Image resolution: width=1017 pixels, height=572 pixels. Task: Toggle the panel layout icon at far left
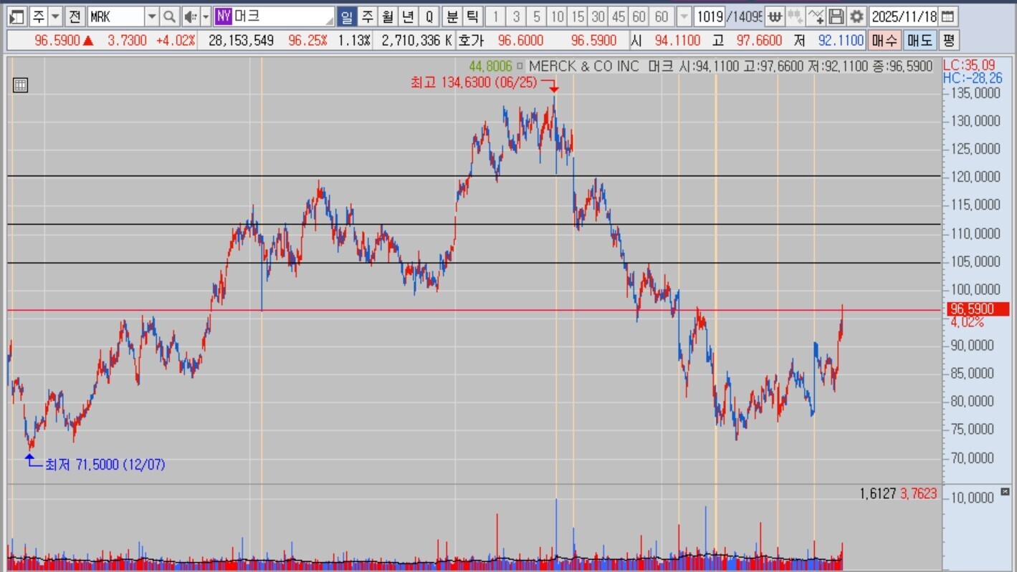point(17,16)
